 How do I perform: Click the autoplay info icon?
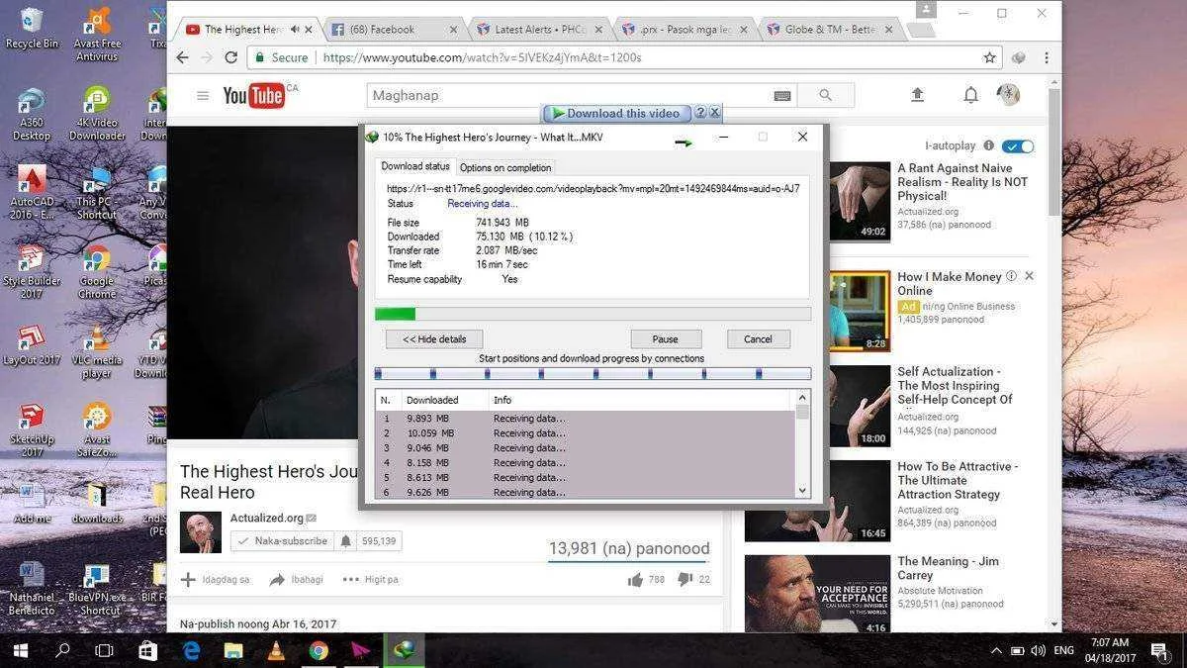(x=989, y=145)
